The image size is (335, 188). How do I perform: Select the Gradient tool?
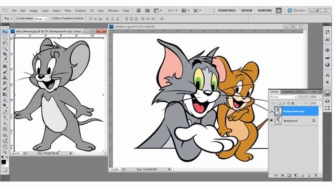pos(5,94)
